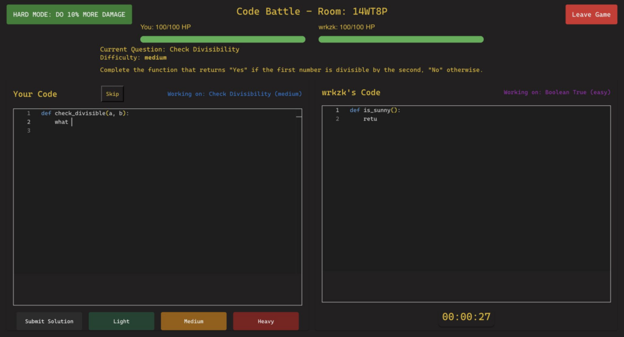This screenshot has height=337, width=624.
Task: Click line 1 'def check_divisible(a, b):' in your editor
Action: (x=85, y=113)
